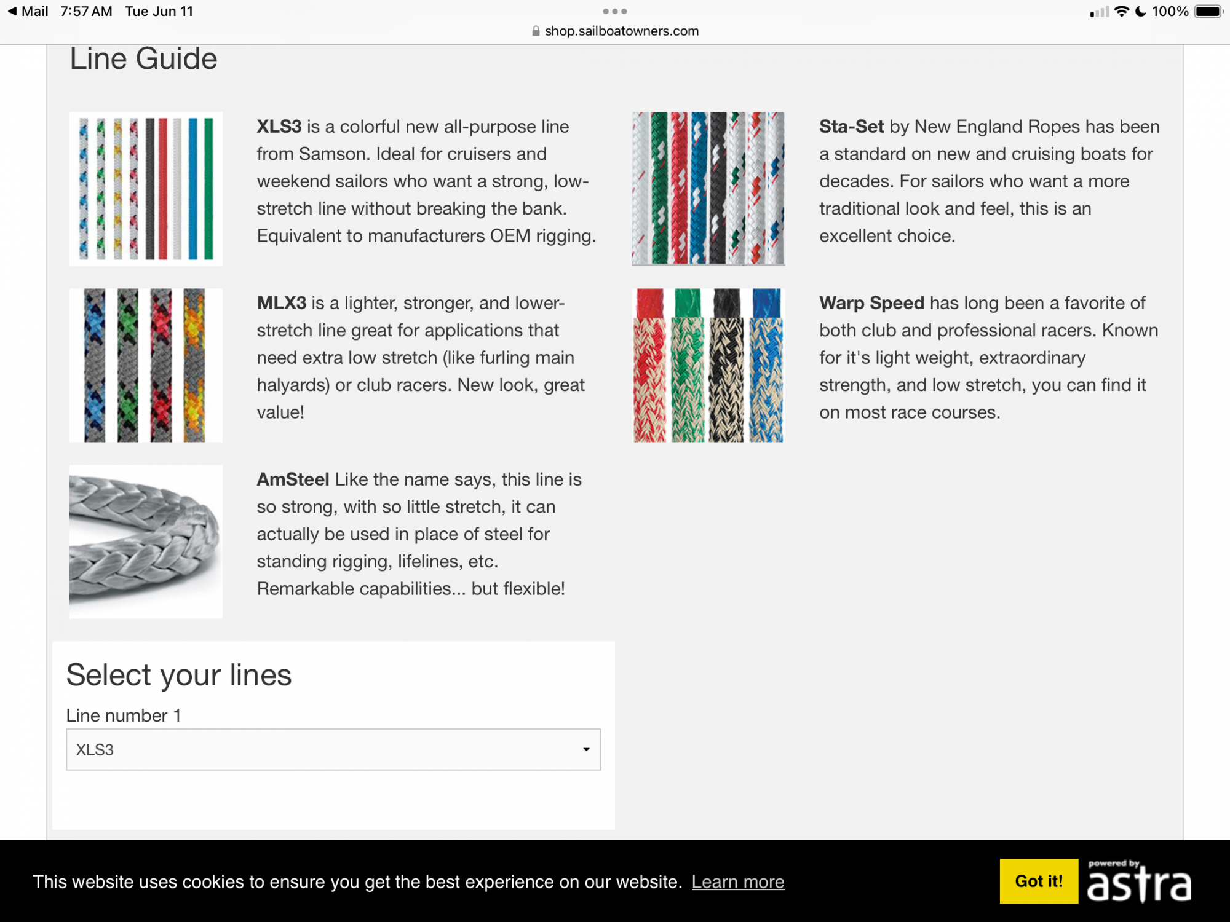1230x922 pixels.
Task: Tap the lock icon in address bar
Action: point(536,31)
